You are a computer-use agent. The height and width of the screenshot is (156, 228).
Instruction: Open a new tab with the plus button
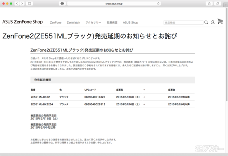pyautogui.click(x=226, y=5)
